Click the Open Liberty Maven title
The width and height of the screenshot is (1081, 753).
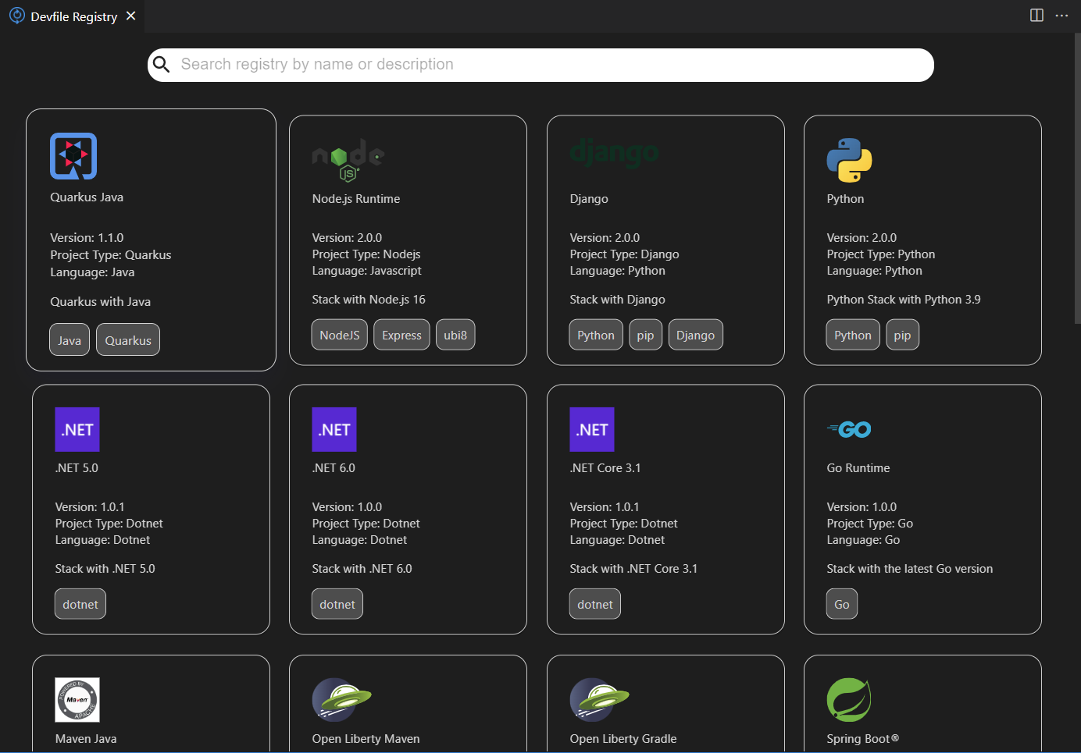coord(366,739)
